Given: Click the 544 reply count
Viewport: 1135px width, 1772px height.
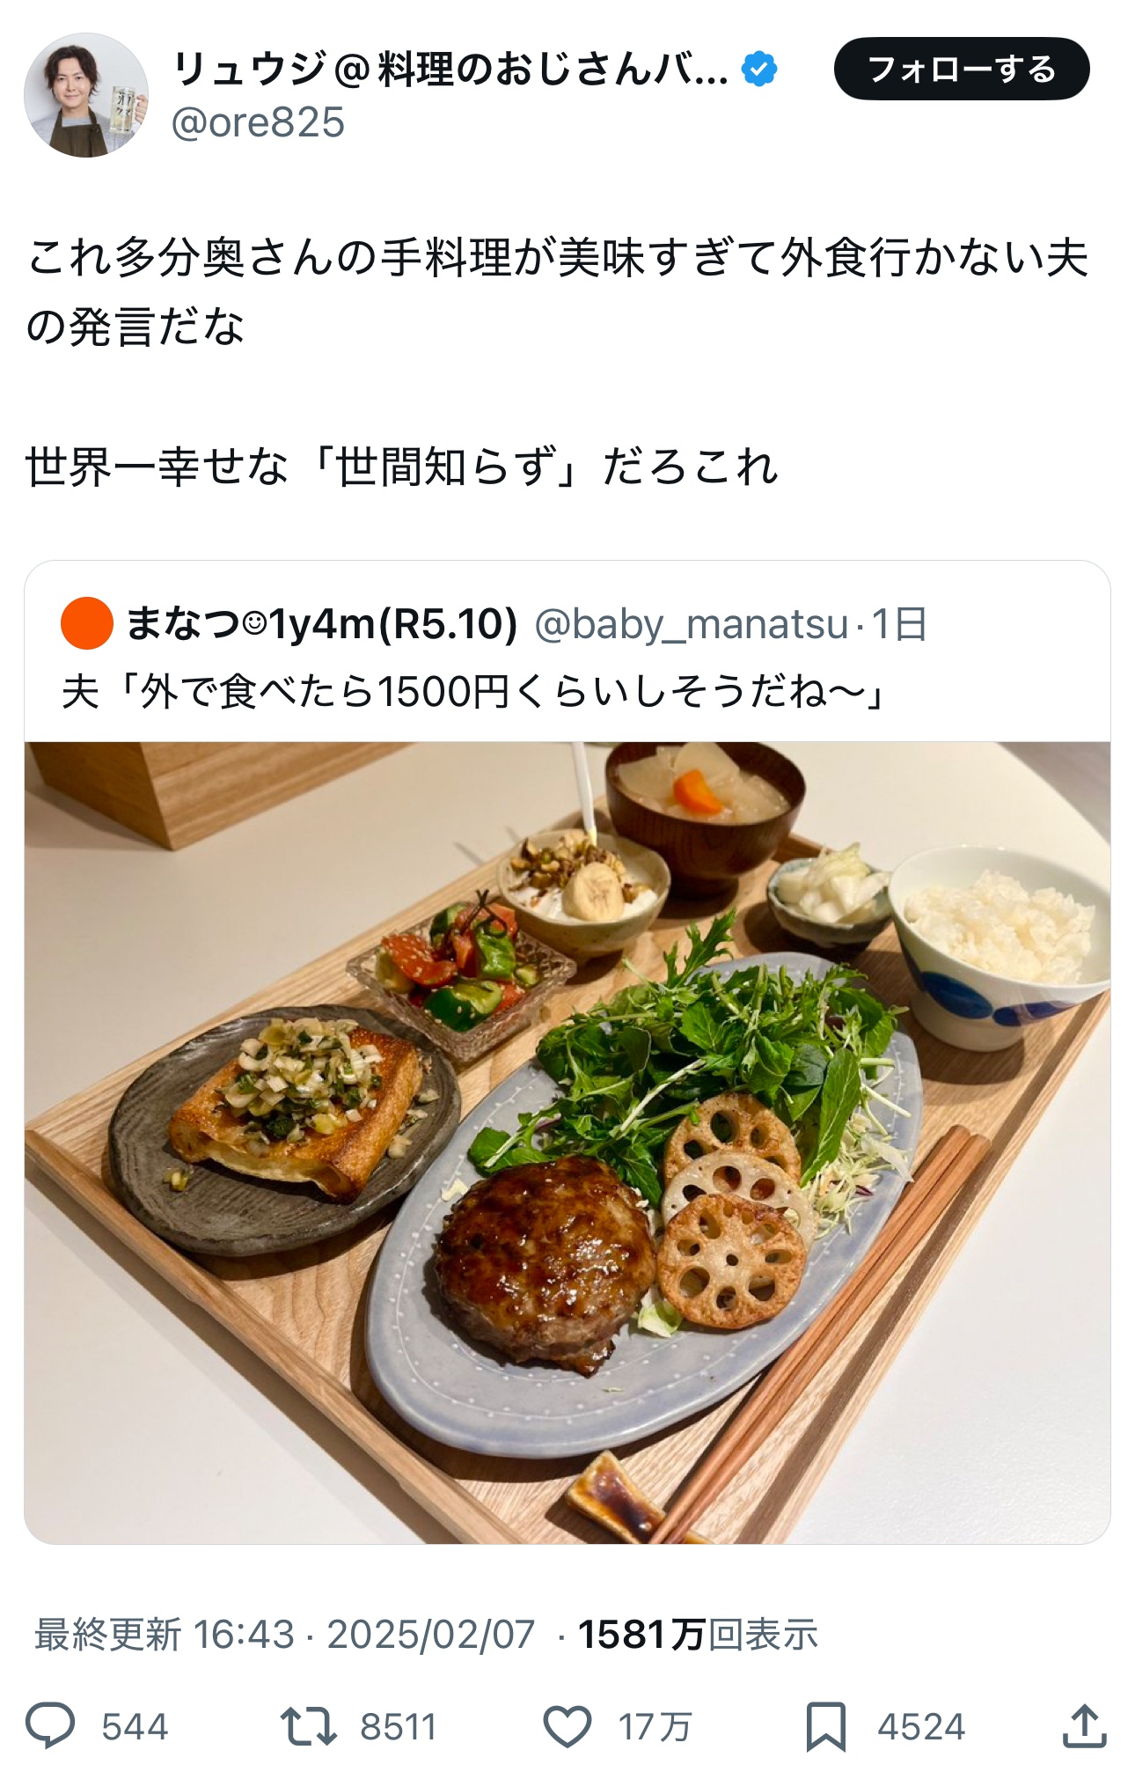Looking at the screenshot, I should pos(135,1726).
